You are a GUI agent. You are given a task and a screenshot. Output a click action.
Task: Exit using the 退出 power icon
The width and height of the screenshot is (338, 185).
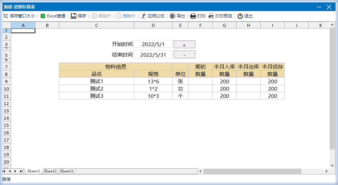(240, 16)
